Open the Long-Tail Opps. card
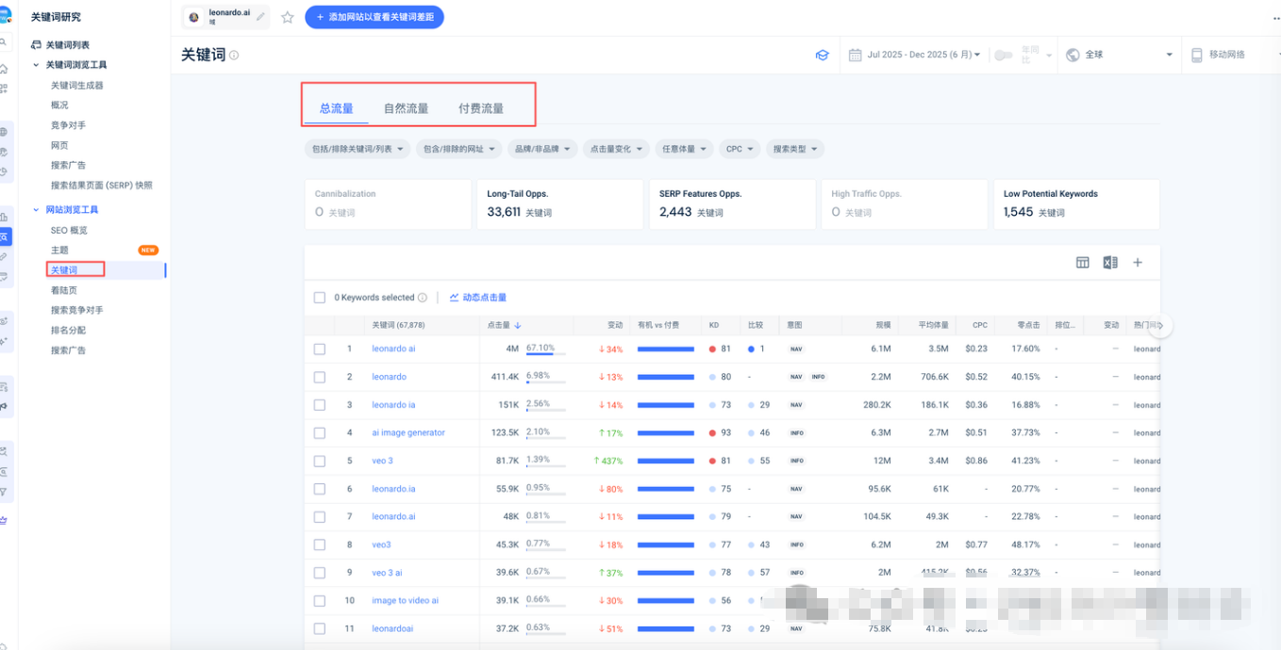 [x=560, y=204]
